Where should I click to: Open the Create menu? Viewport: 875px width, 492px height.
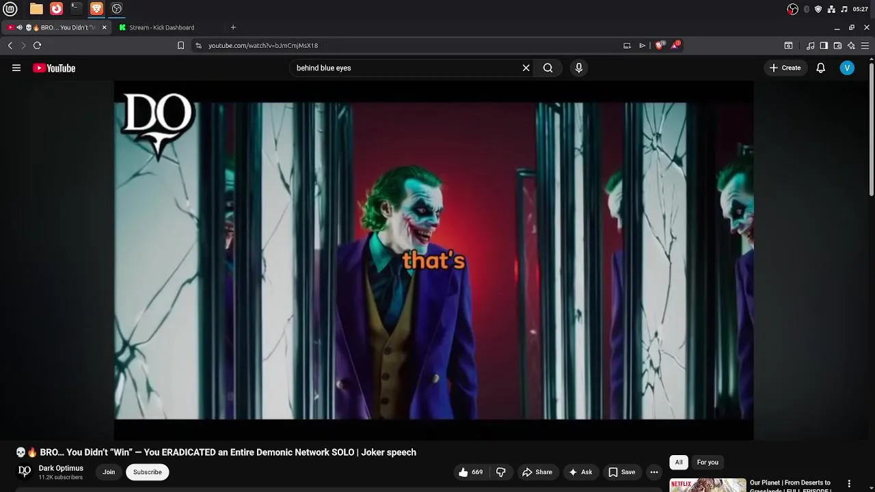pos(785,68)
